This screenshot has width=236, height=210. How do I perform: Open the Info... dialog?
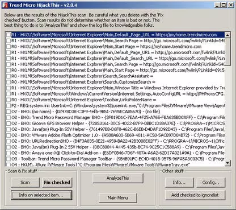coord(179,183)
